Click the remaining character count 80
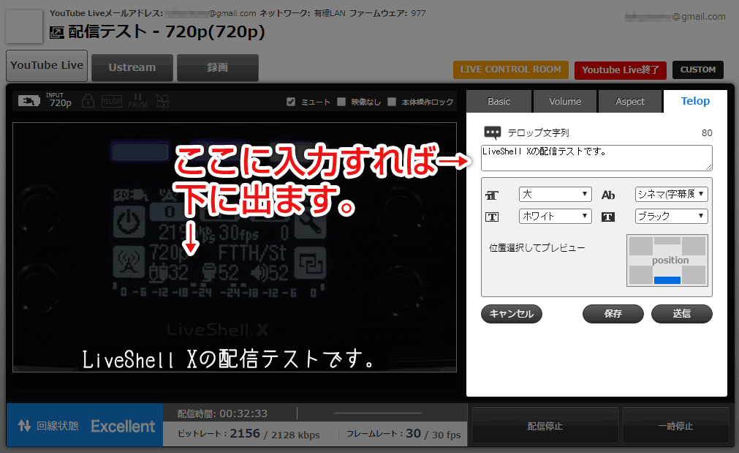739x453 pixels. tap(707, 133)
